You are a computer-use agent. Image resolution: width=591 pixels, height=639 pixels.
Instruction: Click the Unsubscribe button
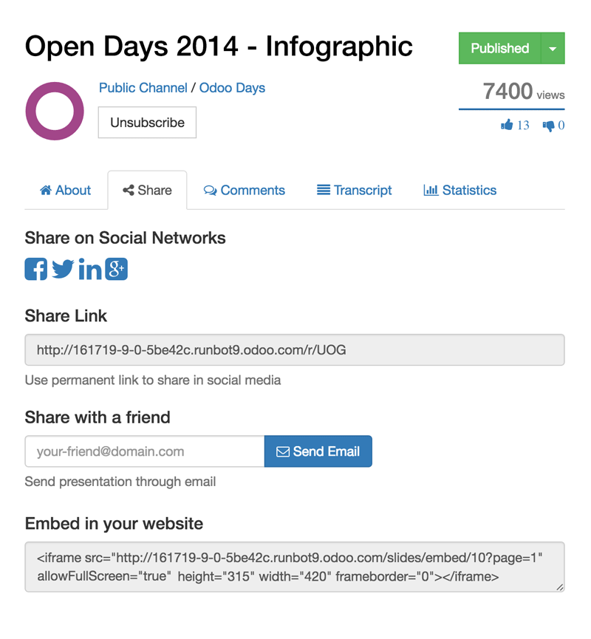[147, 122]
